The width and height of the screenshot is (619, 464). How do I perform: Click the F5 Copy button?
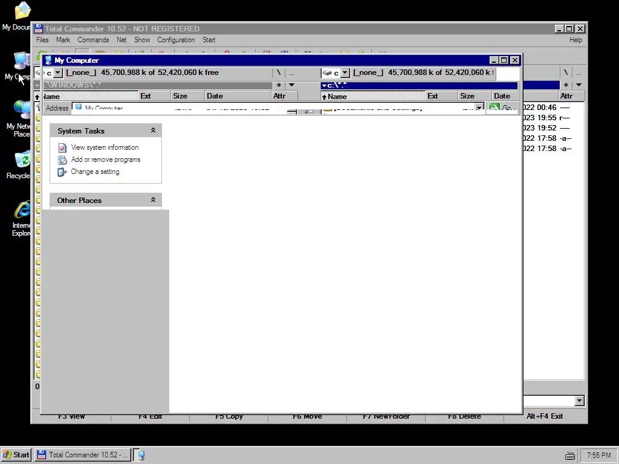click(x=229, y=416)
